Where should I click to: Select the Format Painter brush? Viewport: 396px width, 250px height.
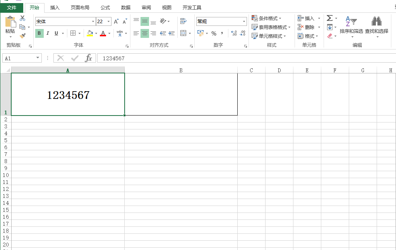(x=22, y=36)
